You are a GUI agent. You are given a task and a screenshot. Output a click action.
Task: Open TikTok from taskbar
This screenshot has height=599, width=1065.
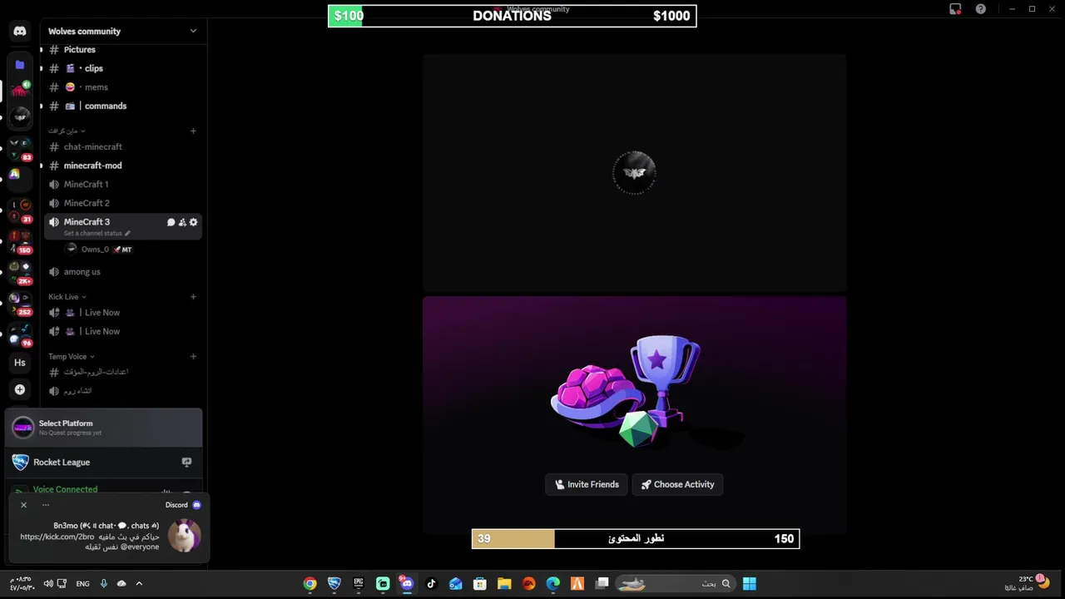coord(431,584)
